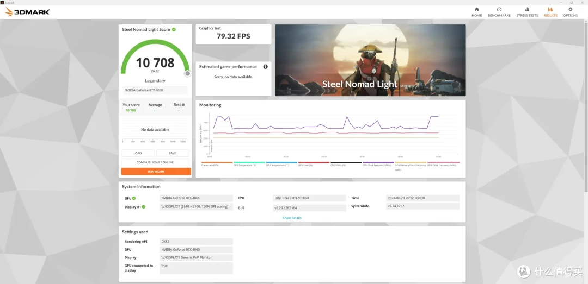Click the DISPLAY1 3840 × 2160 value
The width and height of the screenshot is (588, 284).
point(196,206)
